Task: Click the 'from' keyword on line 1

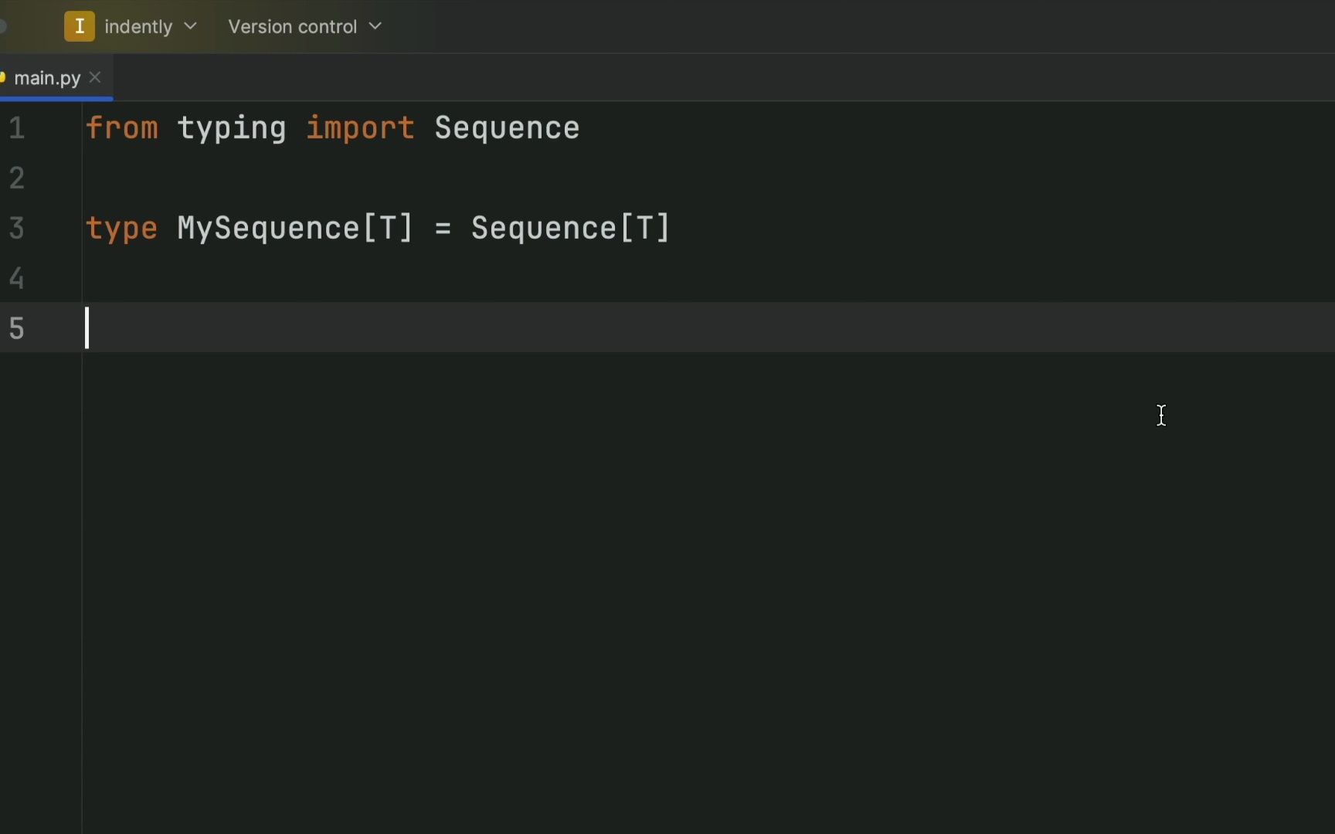Action: 122,127
